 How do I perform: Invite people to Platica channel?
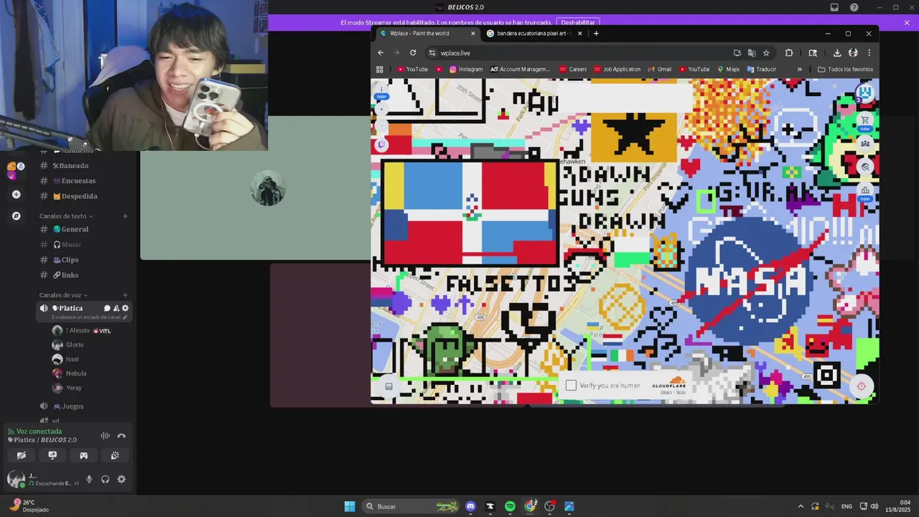click(x=116, y=308)
